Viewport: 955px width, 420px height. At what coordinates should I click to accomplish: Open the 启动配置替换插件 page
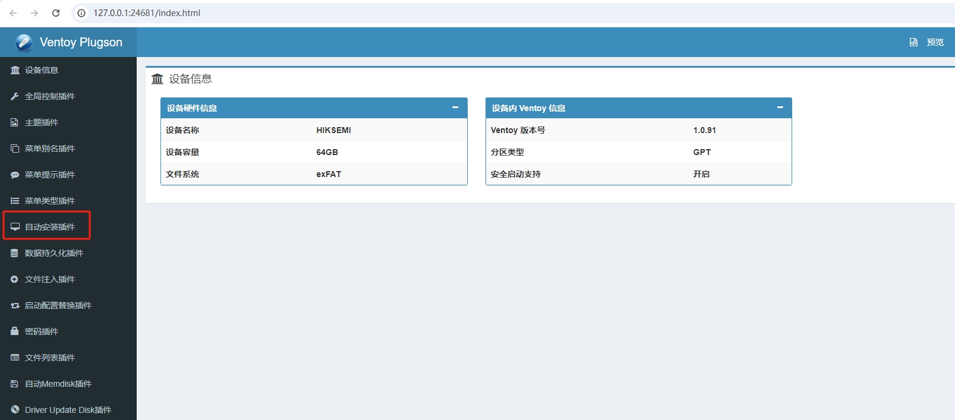pos(58,305)
